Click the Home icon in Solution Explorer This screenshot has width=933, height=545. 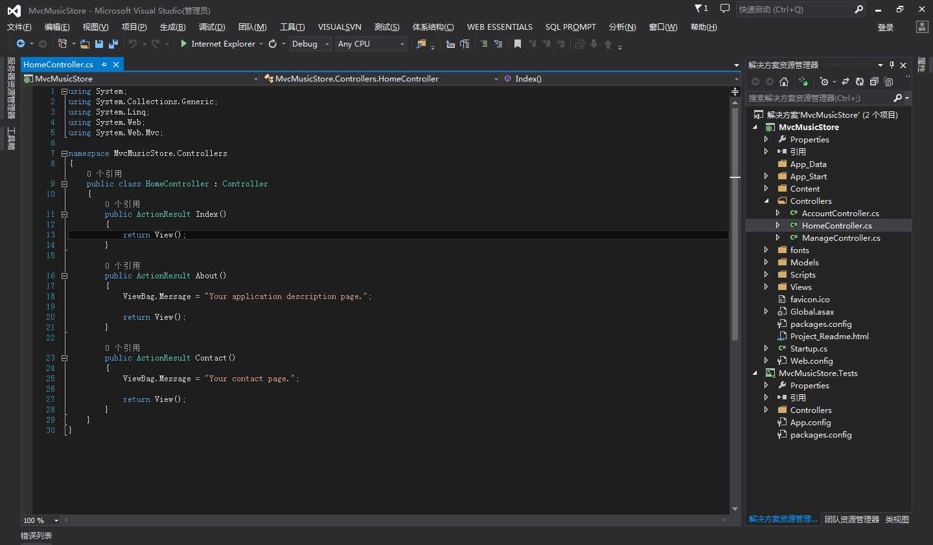784,82
